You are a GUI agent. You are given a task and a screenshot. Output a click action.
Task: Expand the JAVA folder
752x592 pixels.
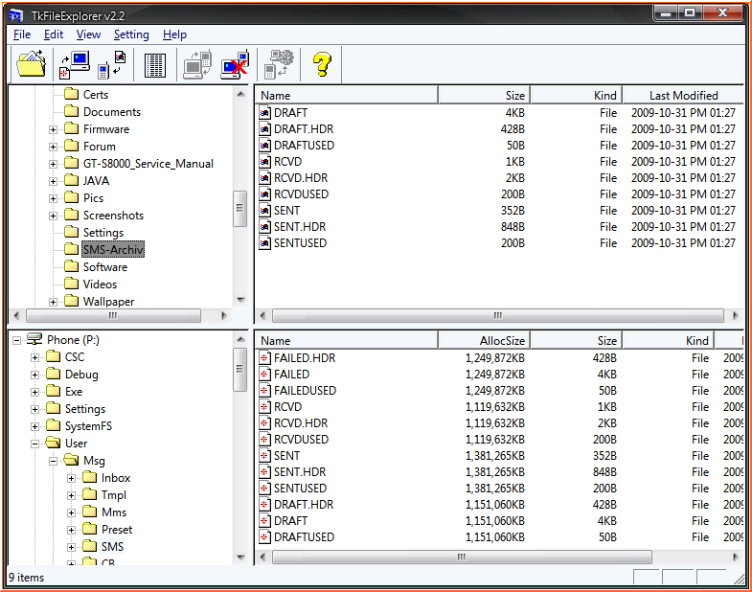pos(54,181)
